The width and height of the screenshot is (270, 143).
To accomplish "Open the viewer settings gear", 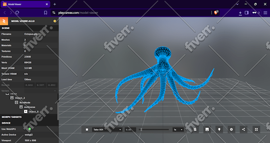I will pyautogui.click(x=231, y=130).
